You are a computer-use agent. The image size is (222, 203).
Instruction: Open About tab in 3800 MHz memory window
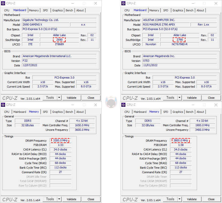tap(200, 112)
